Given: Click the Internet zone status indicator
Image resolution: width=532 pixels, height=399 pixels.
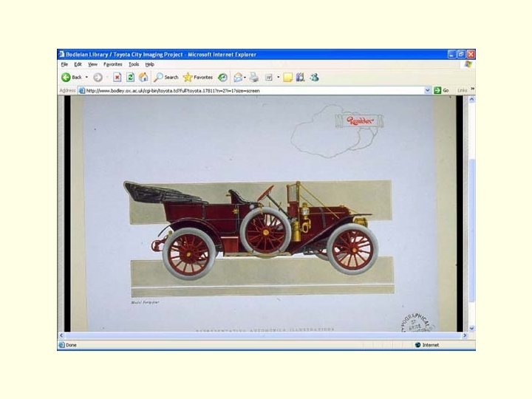Looking at the screenshot, I should click(x=427, y=345).
